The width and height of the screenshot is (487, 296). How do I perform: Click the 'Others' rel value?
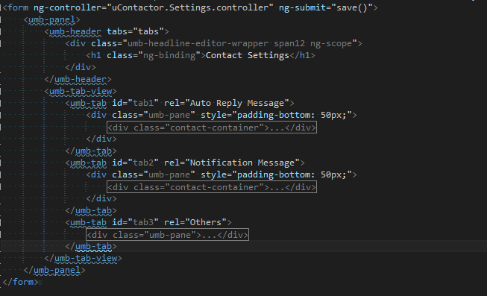coord(206,222)
